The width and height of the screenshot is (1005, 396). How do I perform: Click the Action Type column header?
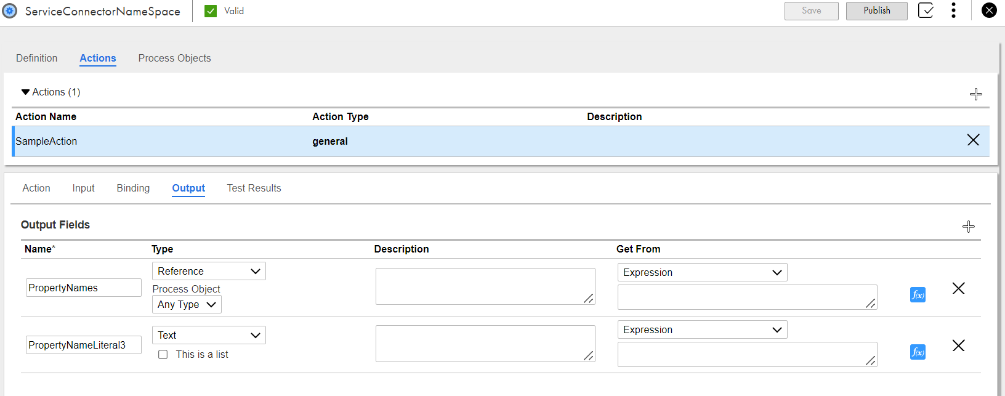click(341, 116)
